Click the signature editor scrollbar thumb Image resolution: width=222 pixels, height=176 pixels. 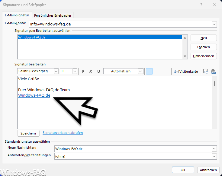pyautogui.click(x=214, y=84)
